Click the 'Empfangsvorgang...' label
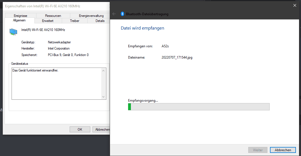301x156 pixels. (x=143, y=101)
